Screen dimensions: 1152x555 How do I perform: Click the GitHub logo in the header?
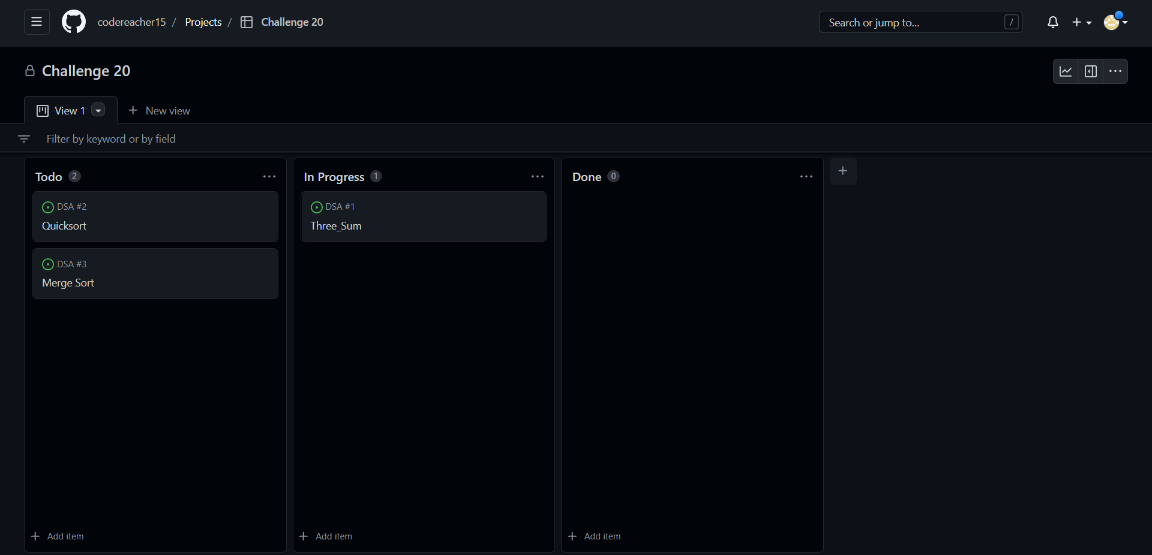click(x=73, y=22)
